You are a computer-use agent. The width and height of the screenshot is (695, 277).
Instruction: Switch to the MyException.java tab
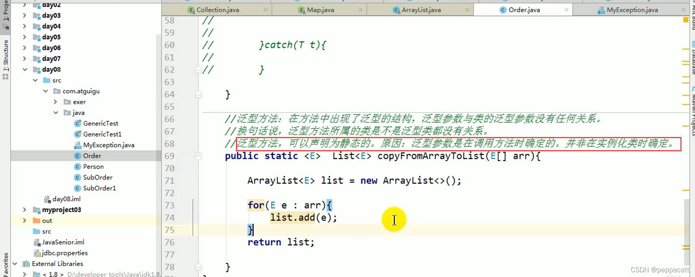point(632,10)
